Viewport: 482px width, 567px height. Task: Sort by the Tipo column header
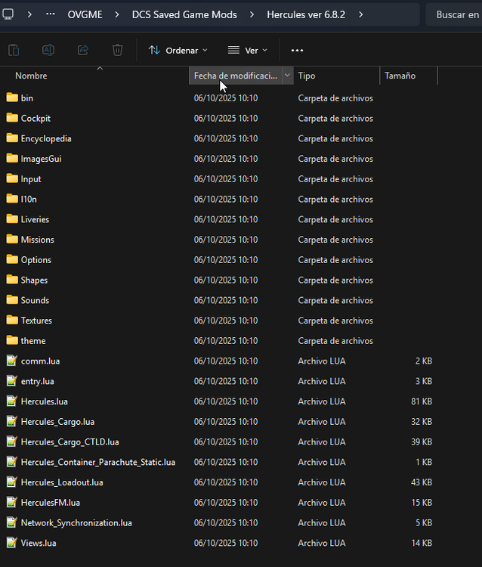[x=336, y=76]
